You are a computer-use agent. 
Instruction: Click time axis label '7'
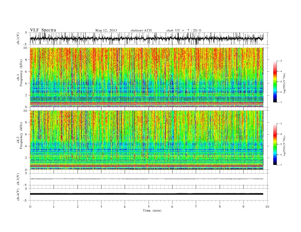click(x=196, y=207)
